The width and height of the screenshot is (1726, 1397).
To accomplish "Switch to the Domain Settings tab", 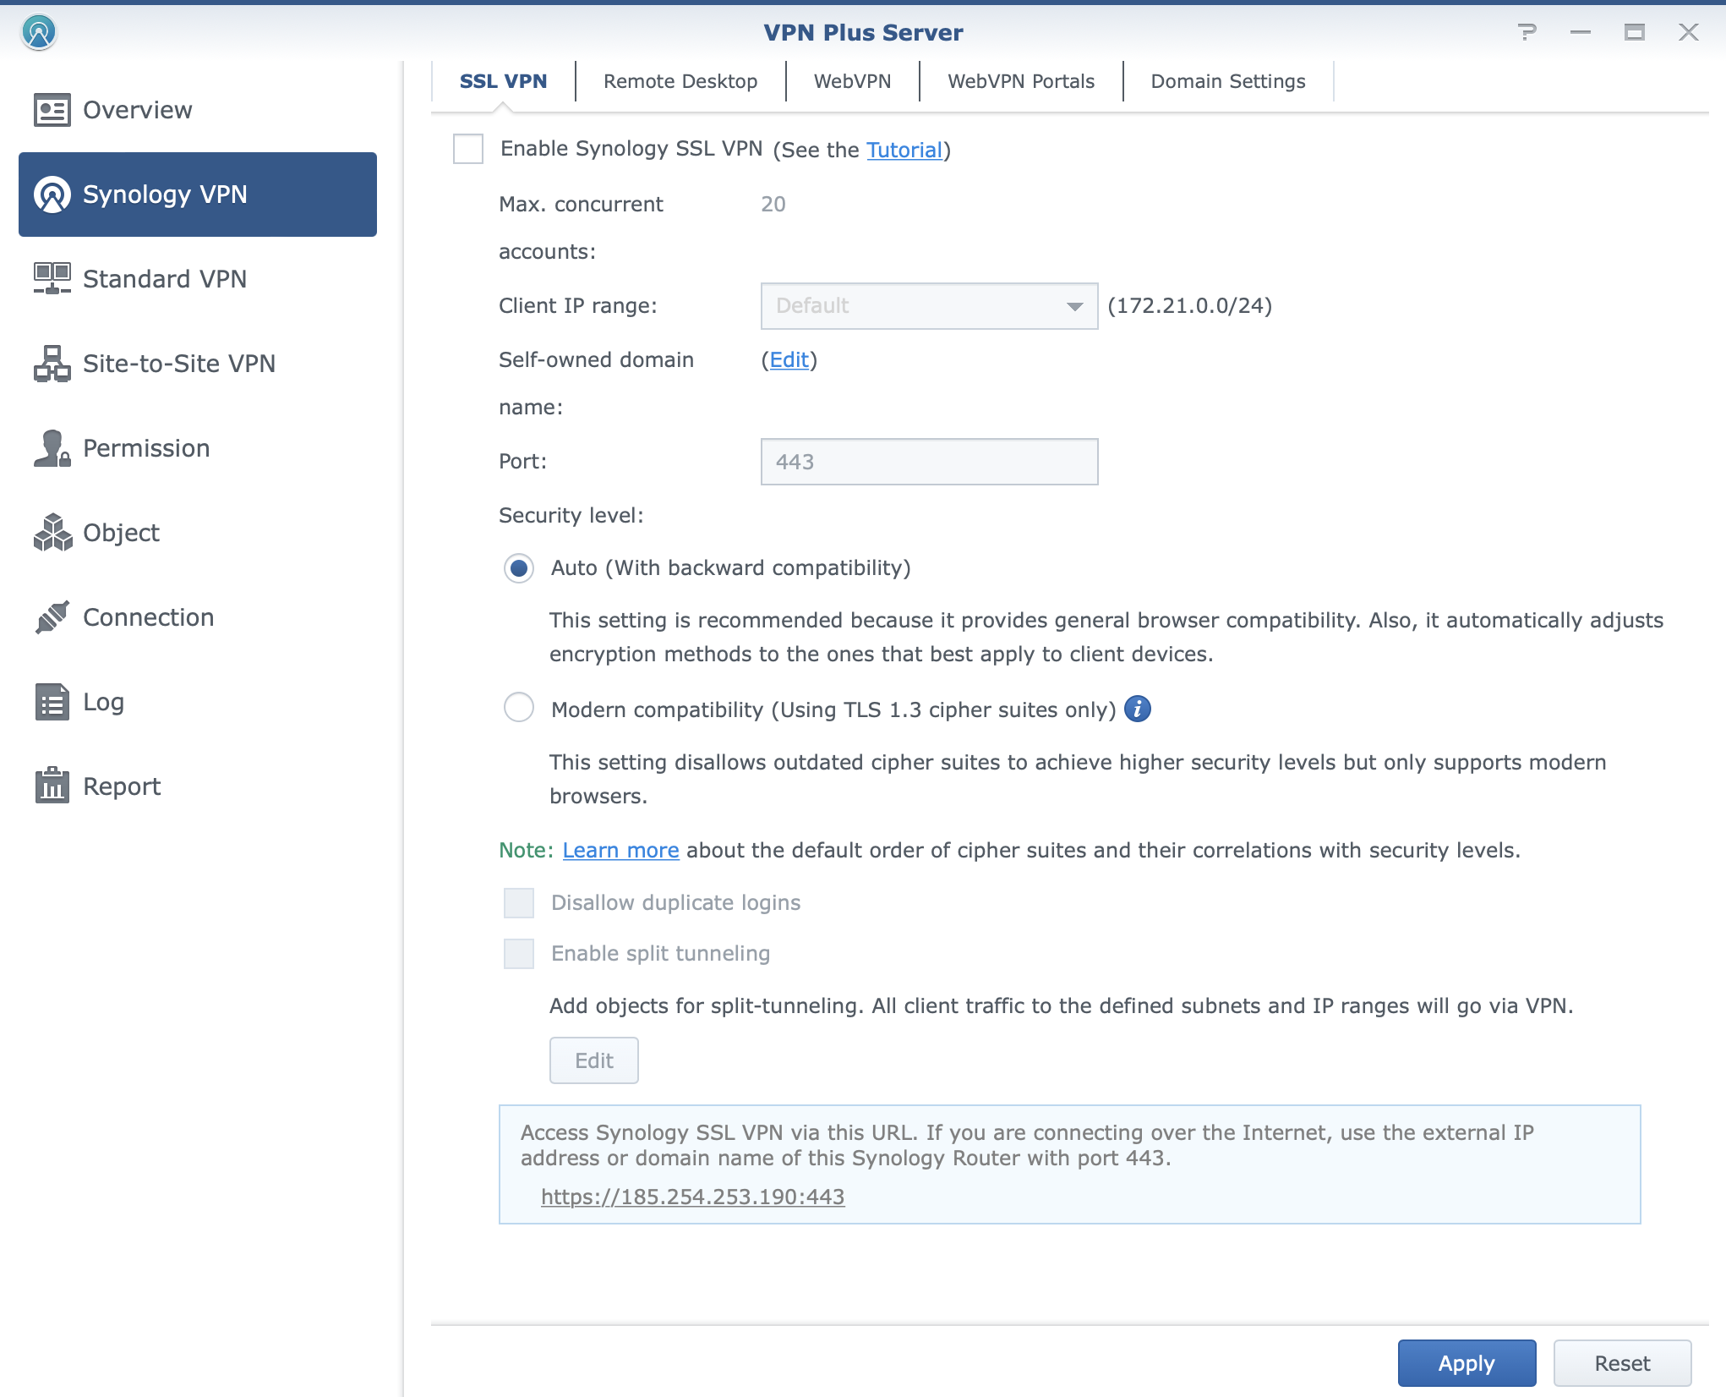I will (1228, 81).
